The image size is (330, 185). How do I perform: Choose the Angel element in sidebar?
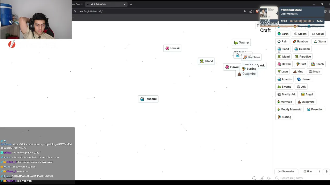(307, 94)
